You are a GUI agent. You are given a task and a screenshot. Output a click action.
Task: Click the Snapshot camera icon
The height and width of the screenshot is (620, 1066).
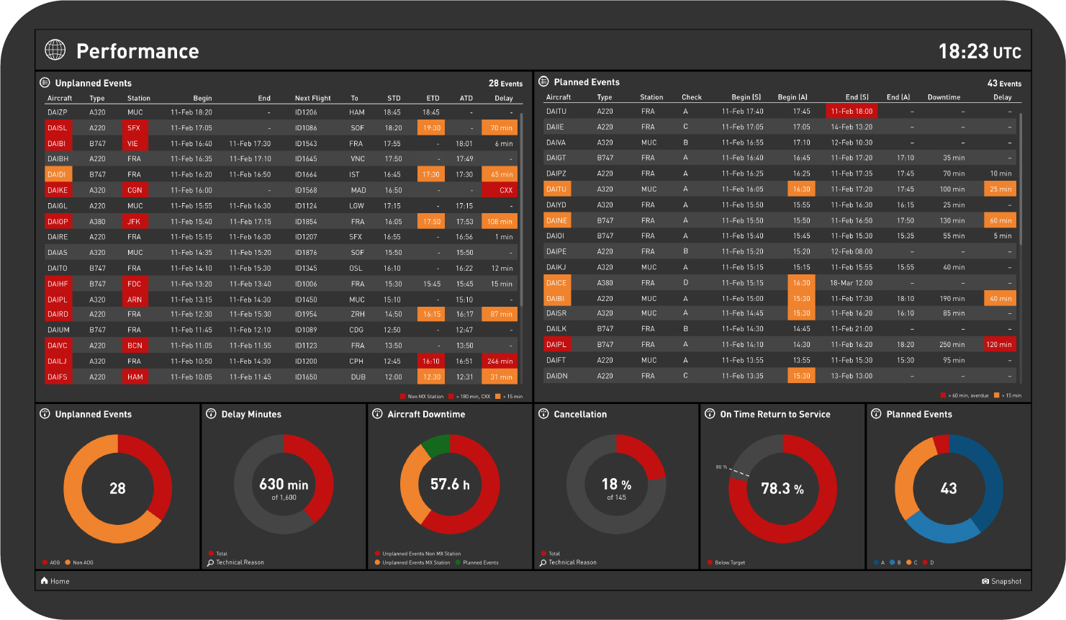click(x=985, y=581)
